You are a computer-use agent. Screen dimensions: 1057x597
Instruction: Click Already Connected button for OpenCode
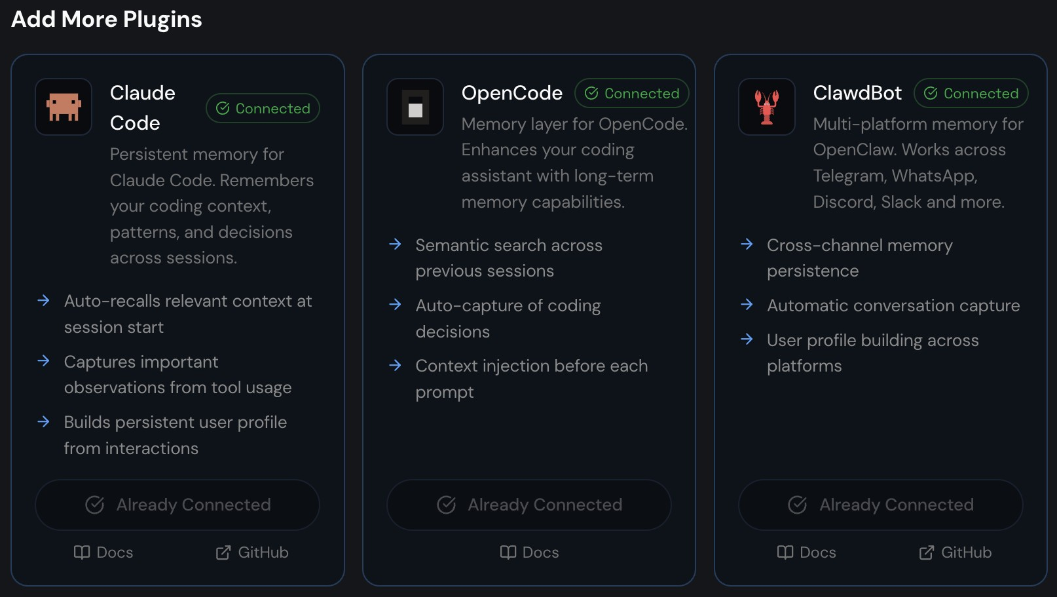(529, 505)
